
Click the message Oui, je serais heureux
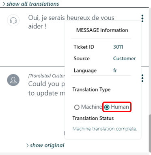[x=71, y=22]
